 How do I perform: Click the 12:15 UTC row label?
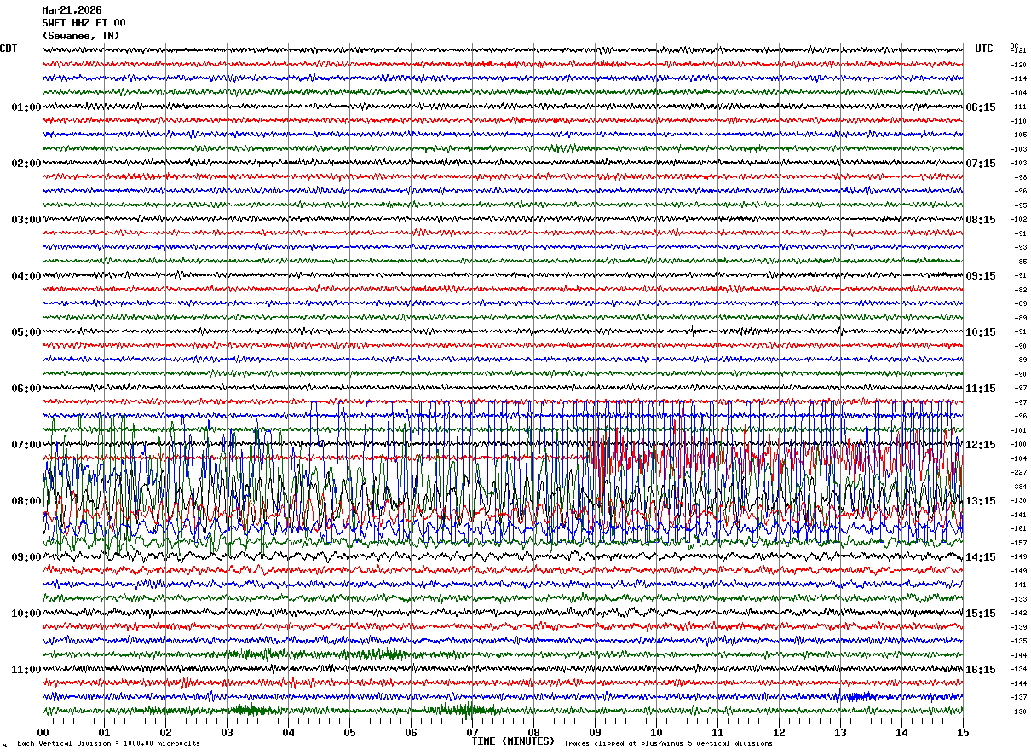981,445
